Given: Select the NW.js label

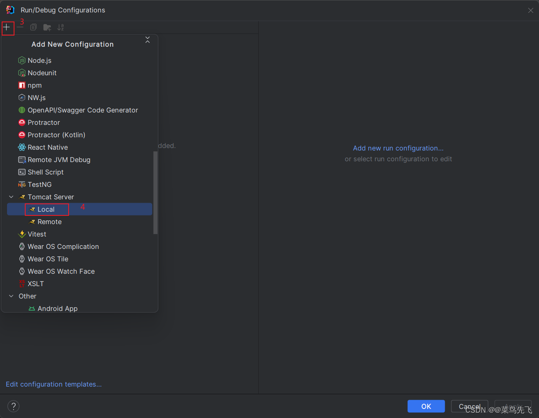Looking at the screenshot, I should (37, 98).
